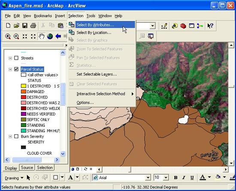The width and height of the screenshot is (236, 191).
Task: Switch to the Source tab
Action: [x=27, y=167]
